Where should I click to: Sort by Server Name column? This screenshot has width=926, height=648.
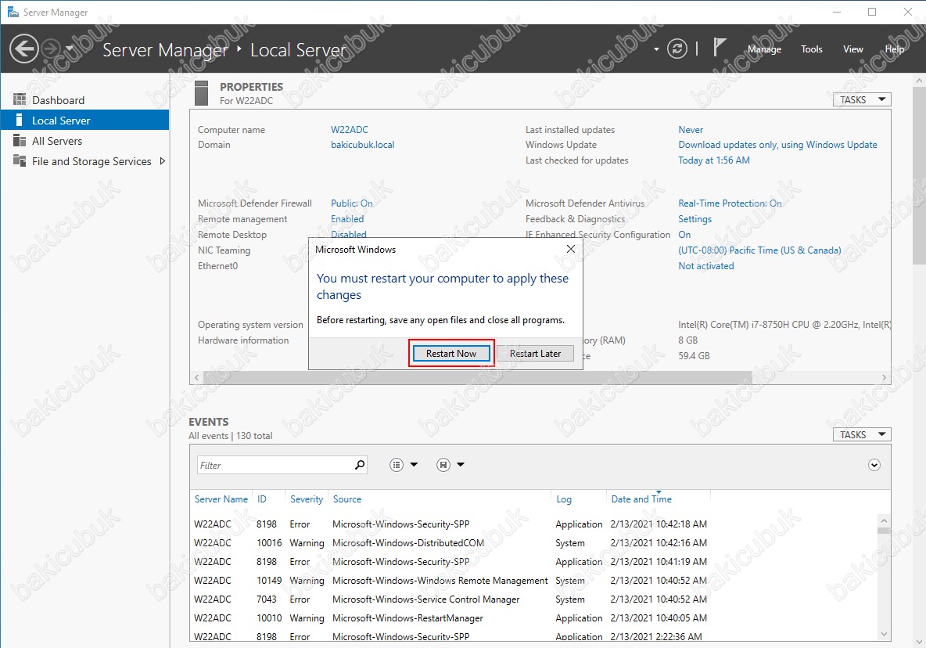click(221, 499)
